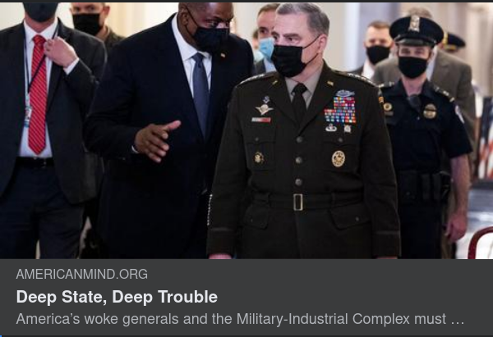The image size is (493, 337).
Task: Click the ribbon rack on the army uniform
Action: 340,108
